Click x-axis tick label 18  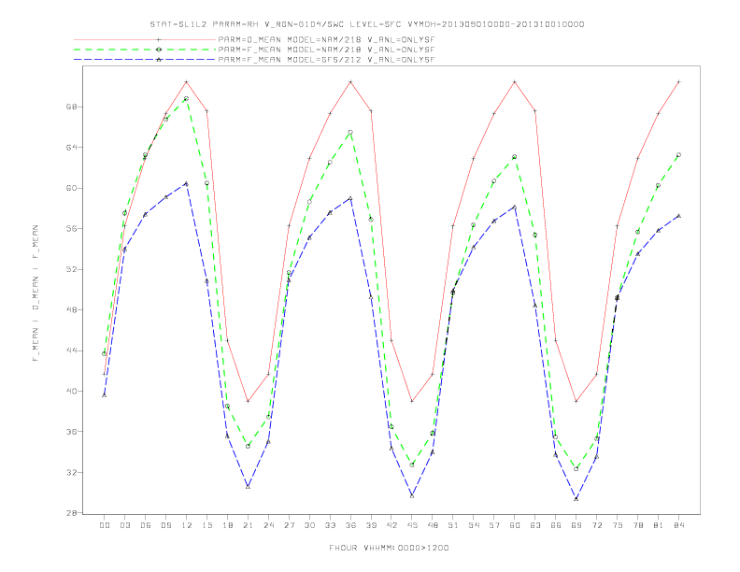pos(227,525)
